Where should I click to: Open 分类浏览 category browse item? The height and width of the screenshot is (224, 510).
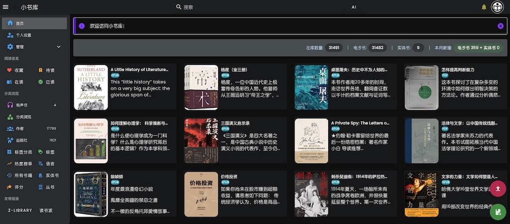[x=34, y=116]
